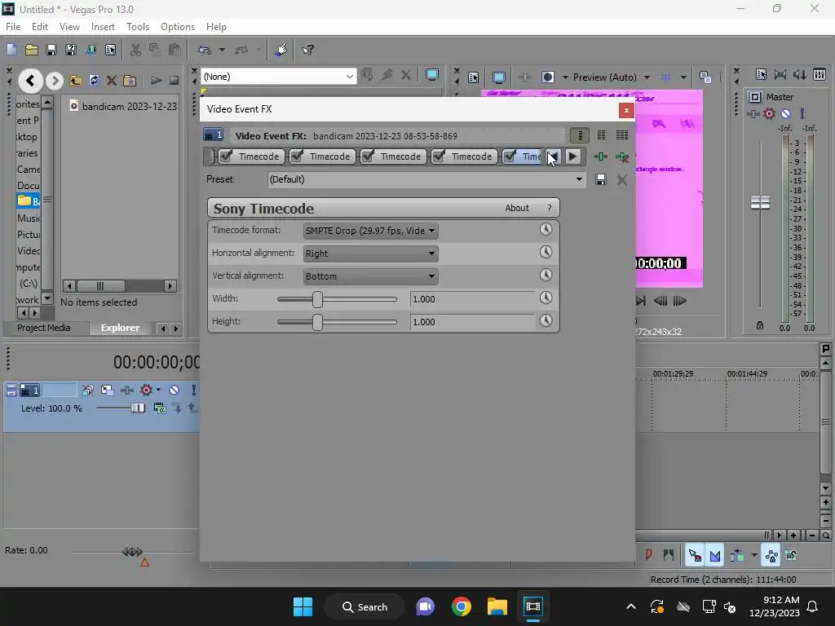Click the ? help button in Sony Timecode

[550, 208]
